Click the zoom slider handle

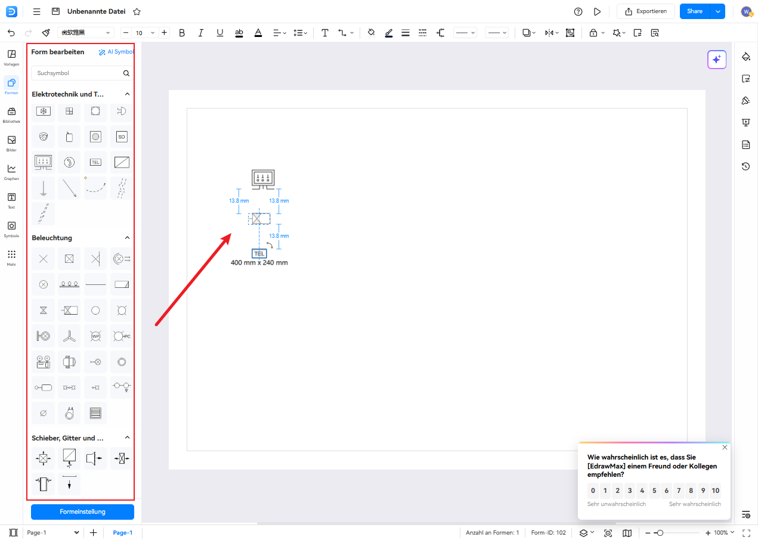pyautogui.click(x=660, y=533)
